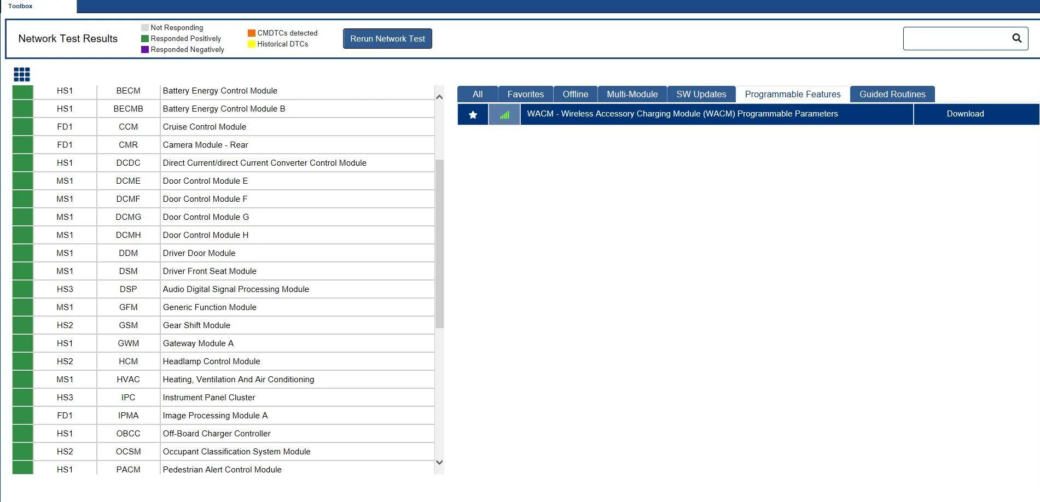Select Generic Function Module
The image size is (1040, 502).
pos(223,307)
